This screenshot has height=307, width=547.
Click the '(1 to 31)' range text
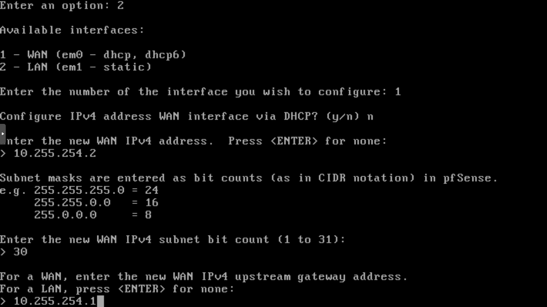[x=311, y=239]
